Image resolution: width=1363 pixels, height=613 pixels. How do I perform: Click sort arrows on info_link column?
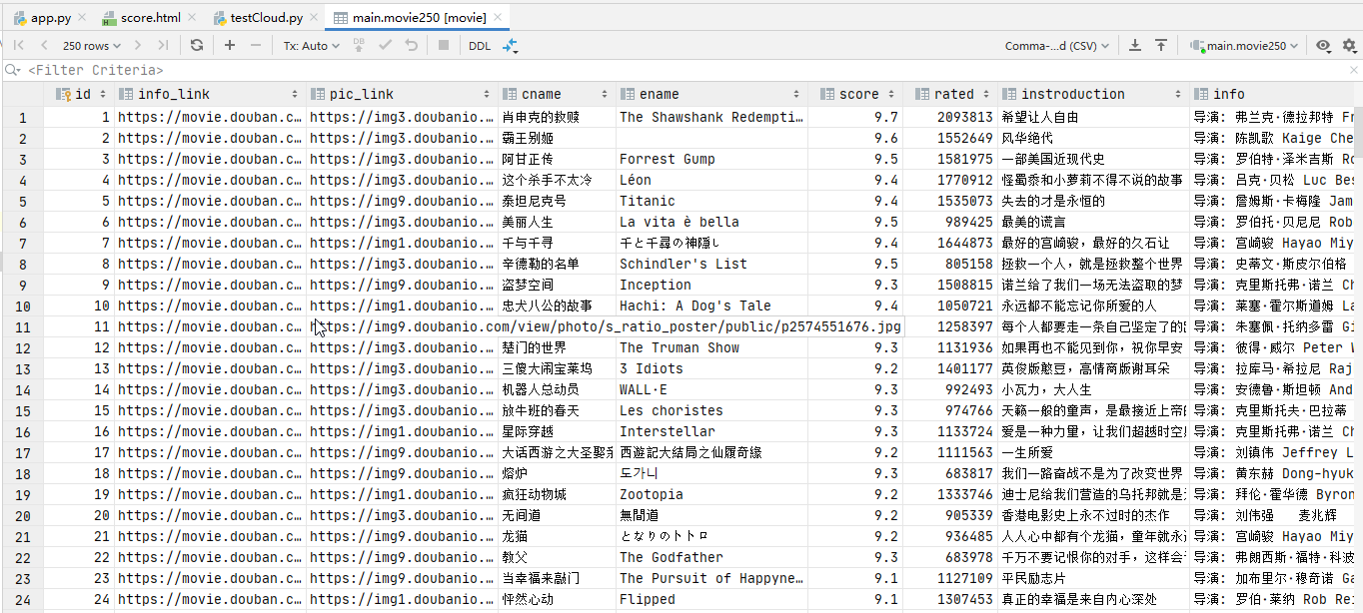(x=295, y=94)
